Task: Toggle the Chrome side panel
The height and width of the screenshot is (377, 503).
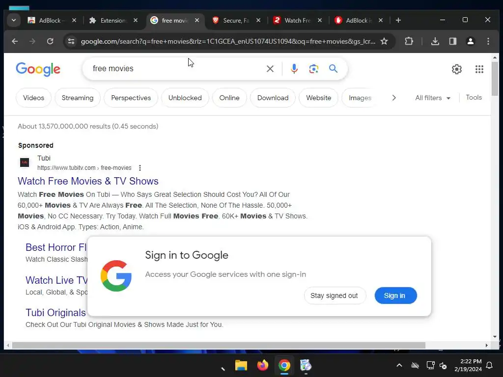Action: tap(452, 41)
